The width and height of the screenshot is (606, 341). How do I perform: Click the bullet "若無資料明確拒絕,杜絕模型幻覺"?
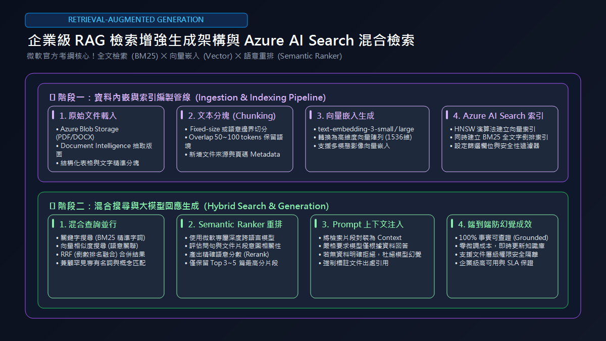370,255
